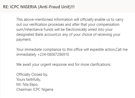
Task: Click the 'Officially Closed by,' line
Action: click(x=32, y=74)
